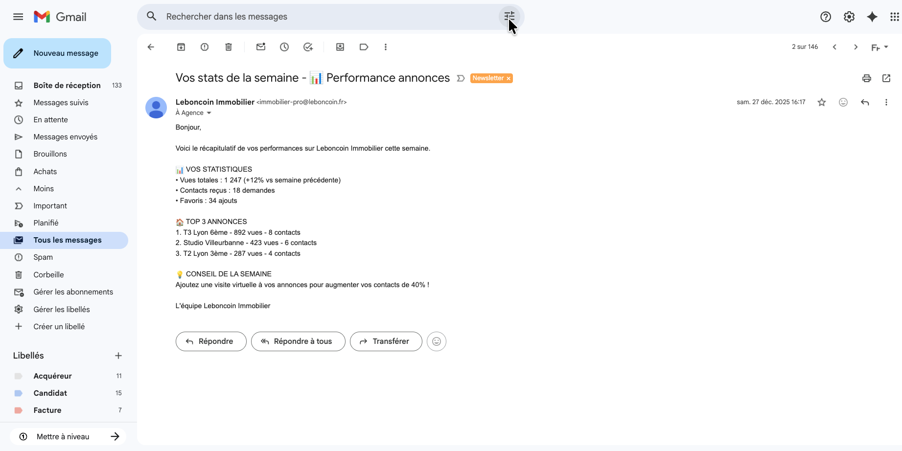The height and width of the screenshot is (451, 902).
Task: Open the email in a new window
Action: click(x=886, y=78)
